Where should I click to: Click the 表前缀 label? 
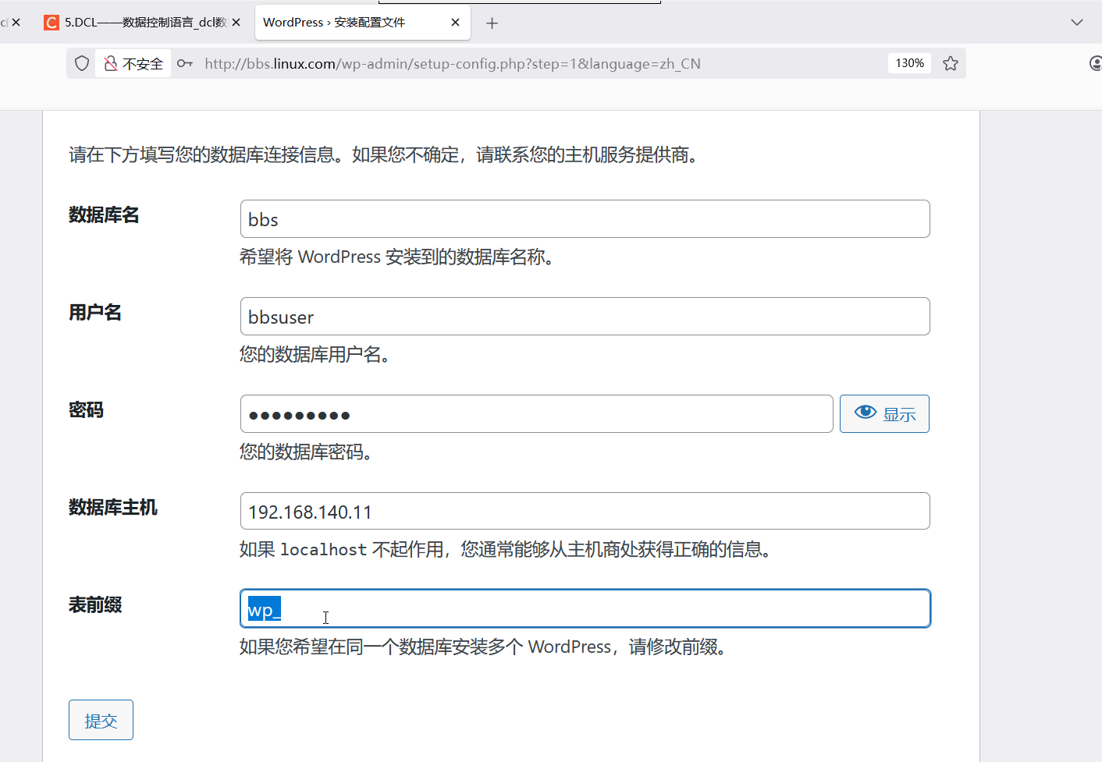95,605
